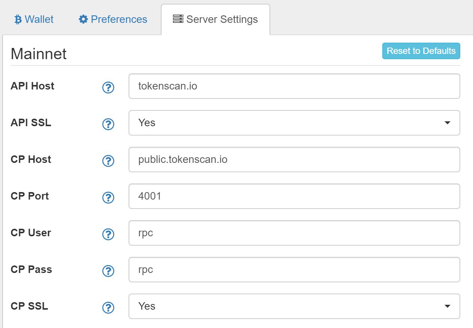View help icon beside CP User
Viewport: 473px width, 328px height.
tap(108, 234)
